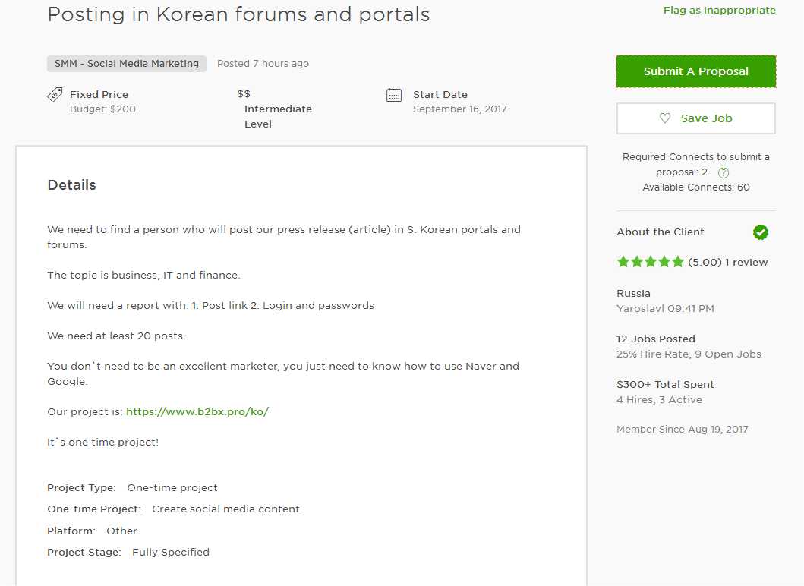Select the job title heading
804x586 pixels.
pos(238,14)
